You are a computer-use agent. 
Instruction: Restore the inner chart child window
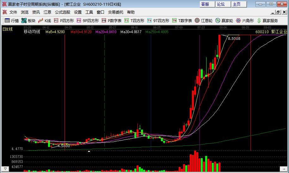tap(278, 12)
